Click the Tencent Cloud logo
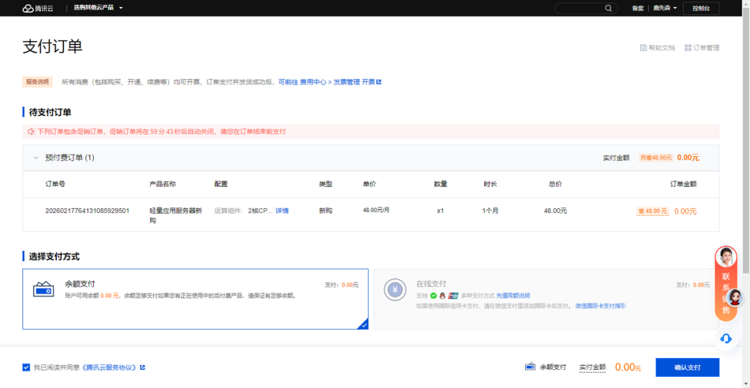This screenshot has height=388, width=750. (x=37, y=8)
